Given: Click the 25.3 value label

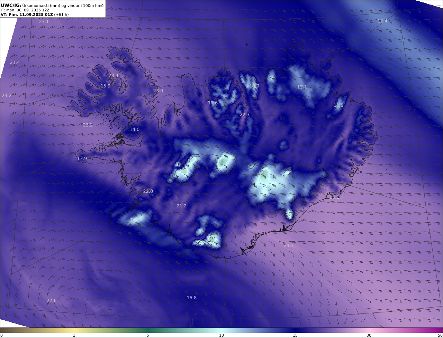Looking at the screenshot, I should click(x=289, y=245).
